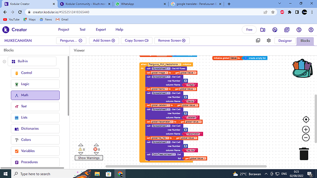Open the My Projects folder icon
Image resolution: width=317 pixels, height=178 pixels.
pos(263,30)
